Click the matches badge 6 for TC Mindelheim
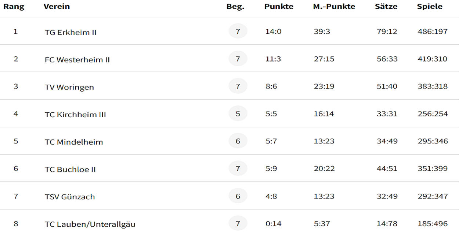 238,141
